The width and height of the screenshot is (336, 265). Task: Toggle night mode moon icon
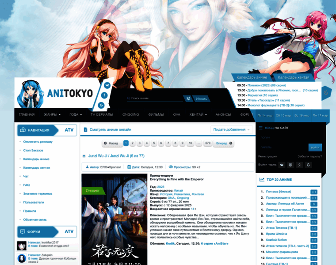point(326,92)
